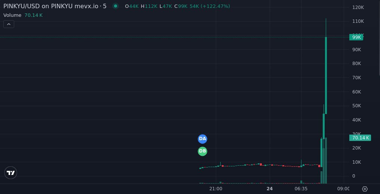
Task: Click the +122.47% change value in header
Action: pos(215,6)
